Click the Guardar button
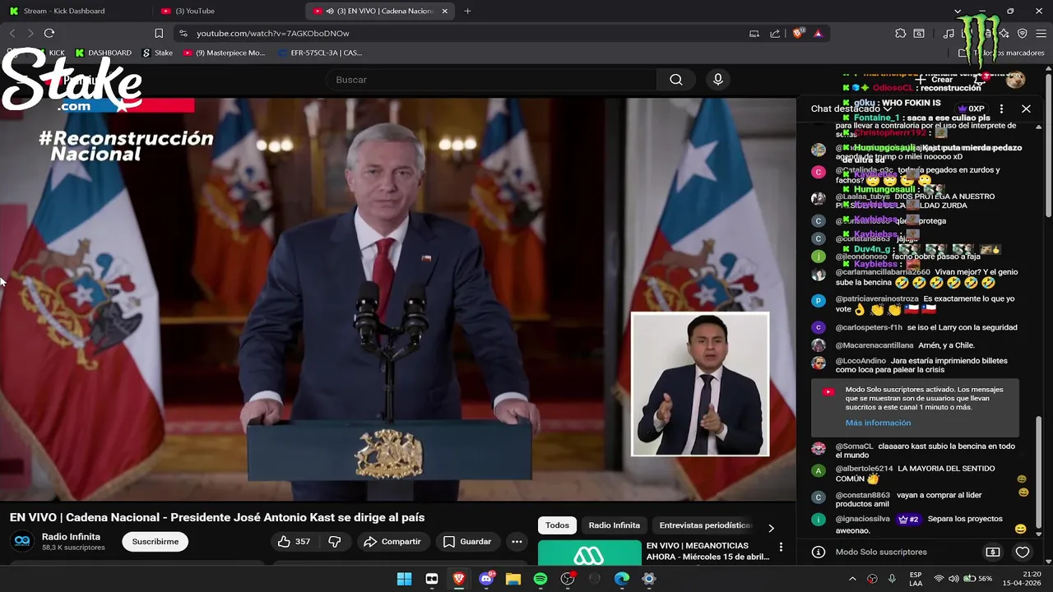 tap(467, 541)
